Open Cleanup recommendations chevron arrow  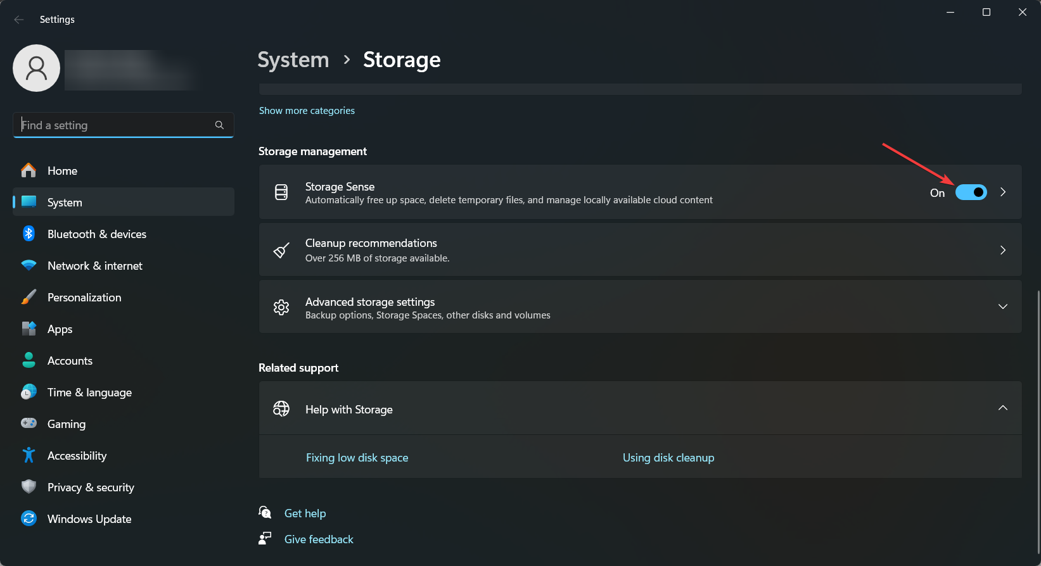pos(1003,250)
